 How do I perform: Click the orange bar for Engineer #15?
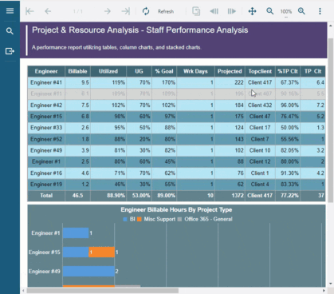(101, 252)
